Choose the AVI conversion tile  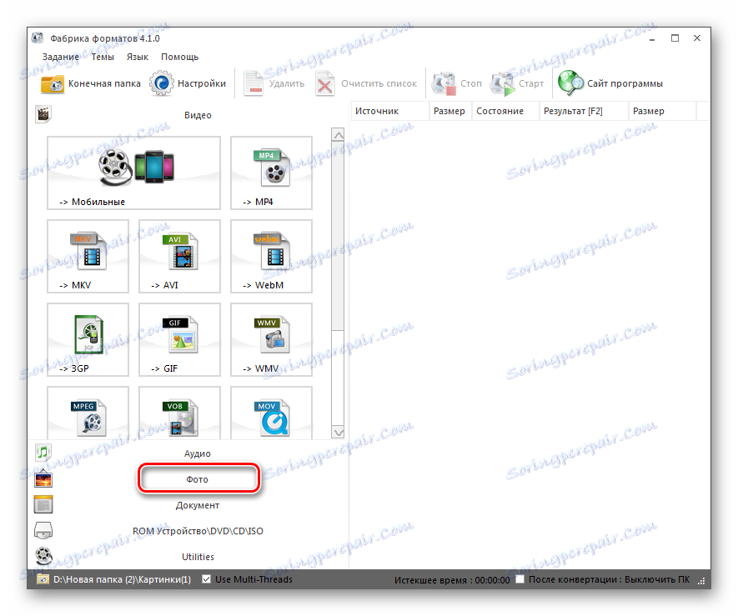179,256
